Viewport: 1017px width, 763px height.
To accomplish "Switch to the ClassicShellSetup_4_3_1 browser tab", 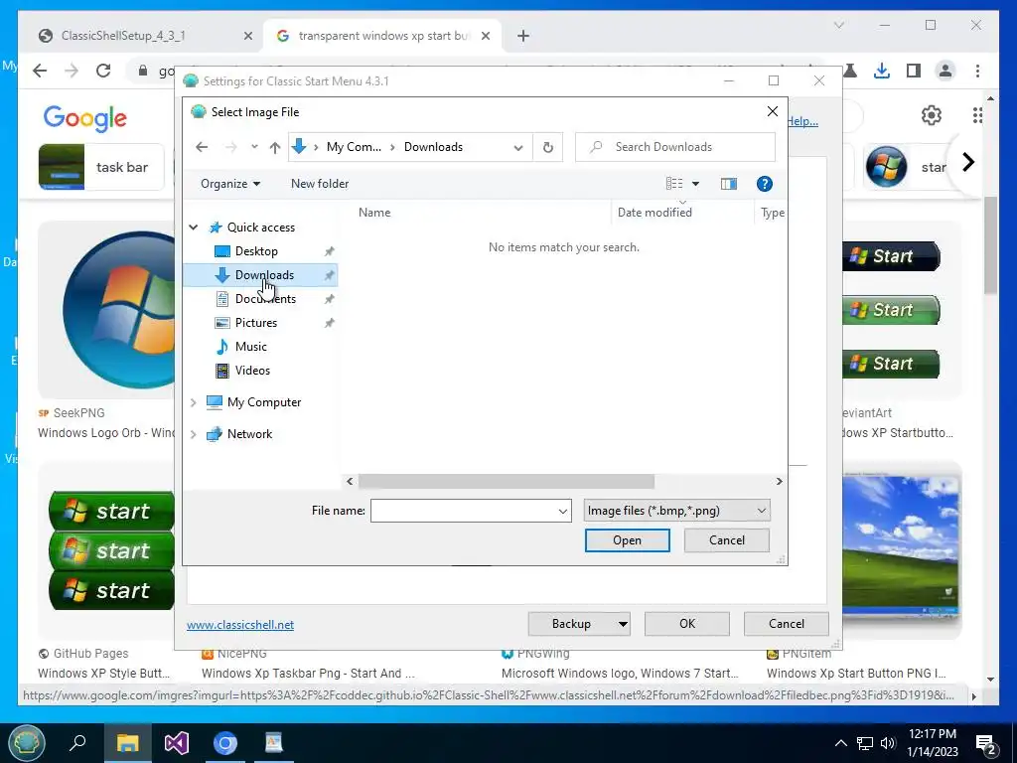I will click(123, 36).
